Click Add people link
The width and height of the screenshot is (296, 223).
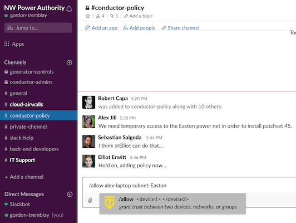[x=139, y=28]
